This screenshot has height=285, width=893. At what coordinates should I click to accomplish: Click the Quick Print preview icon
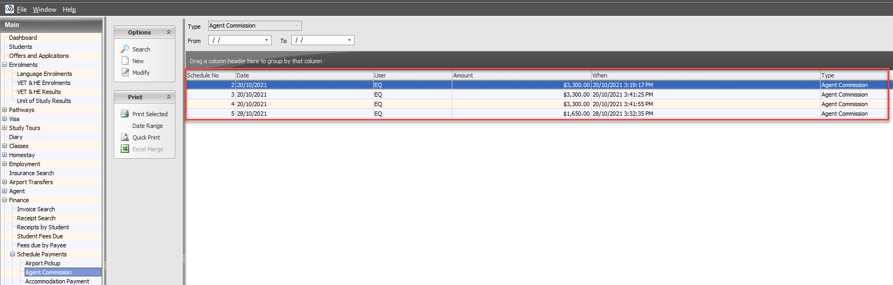pos(125,137)
